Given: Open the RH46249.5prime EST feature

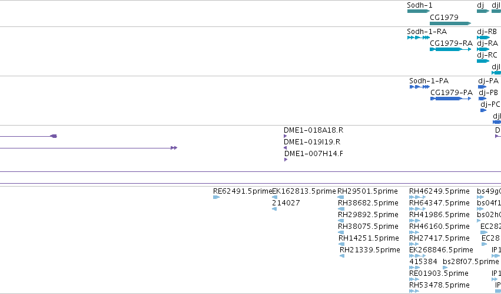Looking at the screenshot, I should point(417,197).
